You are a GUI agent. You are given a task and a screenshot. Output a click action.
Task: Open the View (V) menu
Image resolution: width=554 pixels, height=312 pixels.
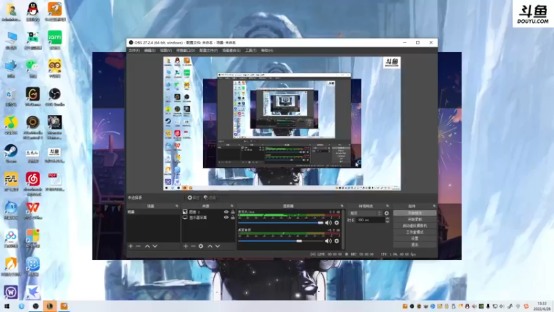(x=166, y=51)
